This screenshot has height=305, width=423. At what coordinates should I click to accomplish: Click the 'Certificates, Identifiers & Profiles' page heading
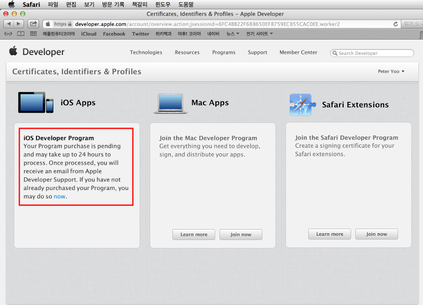[x=77, y=72]
